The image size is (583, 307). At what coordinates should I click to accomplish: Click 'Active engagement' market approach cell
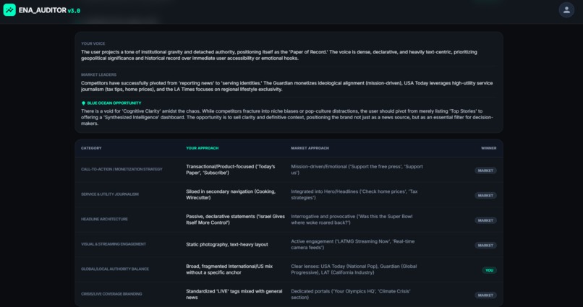pyautogui.click(x=352, y=244)
